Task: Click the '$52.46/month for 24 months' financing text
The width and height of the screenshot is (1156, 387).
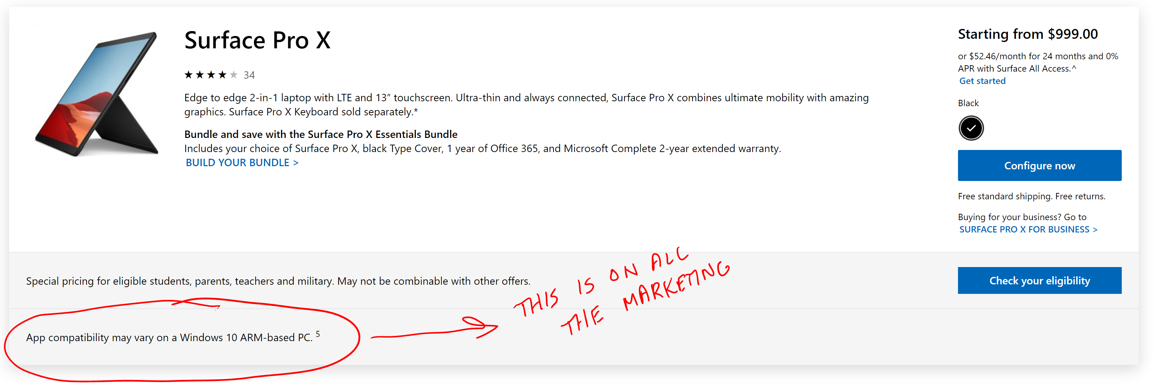Action: [x=1037, y=62]
